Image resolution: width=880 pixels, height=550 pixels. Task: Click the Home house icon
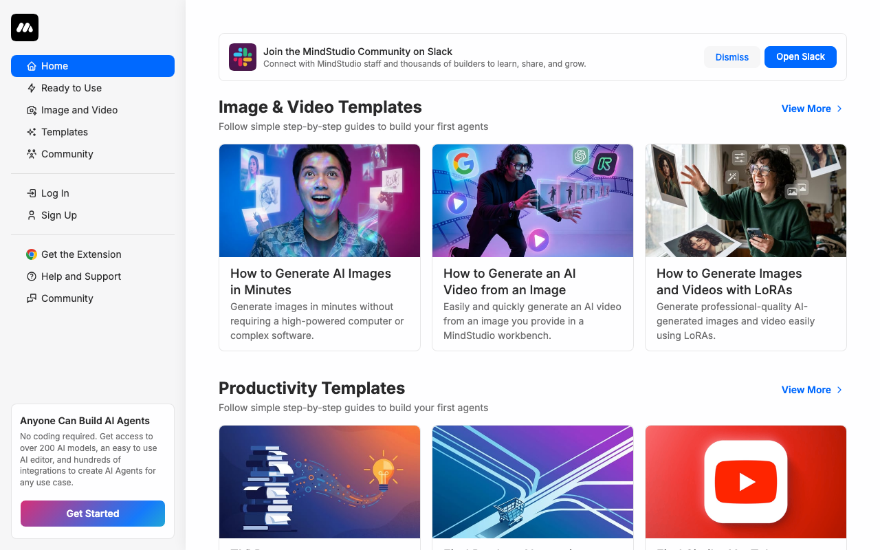point(32,66)
